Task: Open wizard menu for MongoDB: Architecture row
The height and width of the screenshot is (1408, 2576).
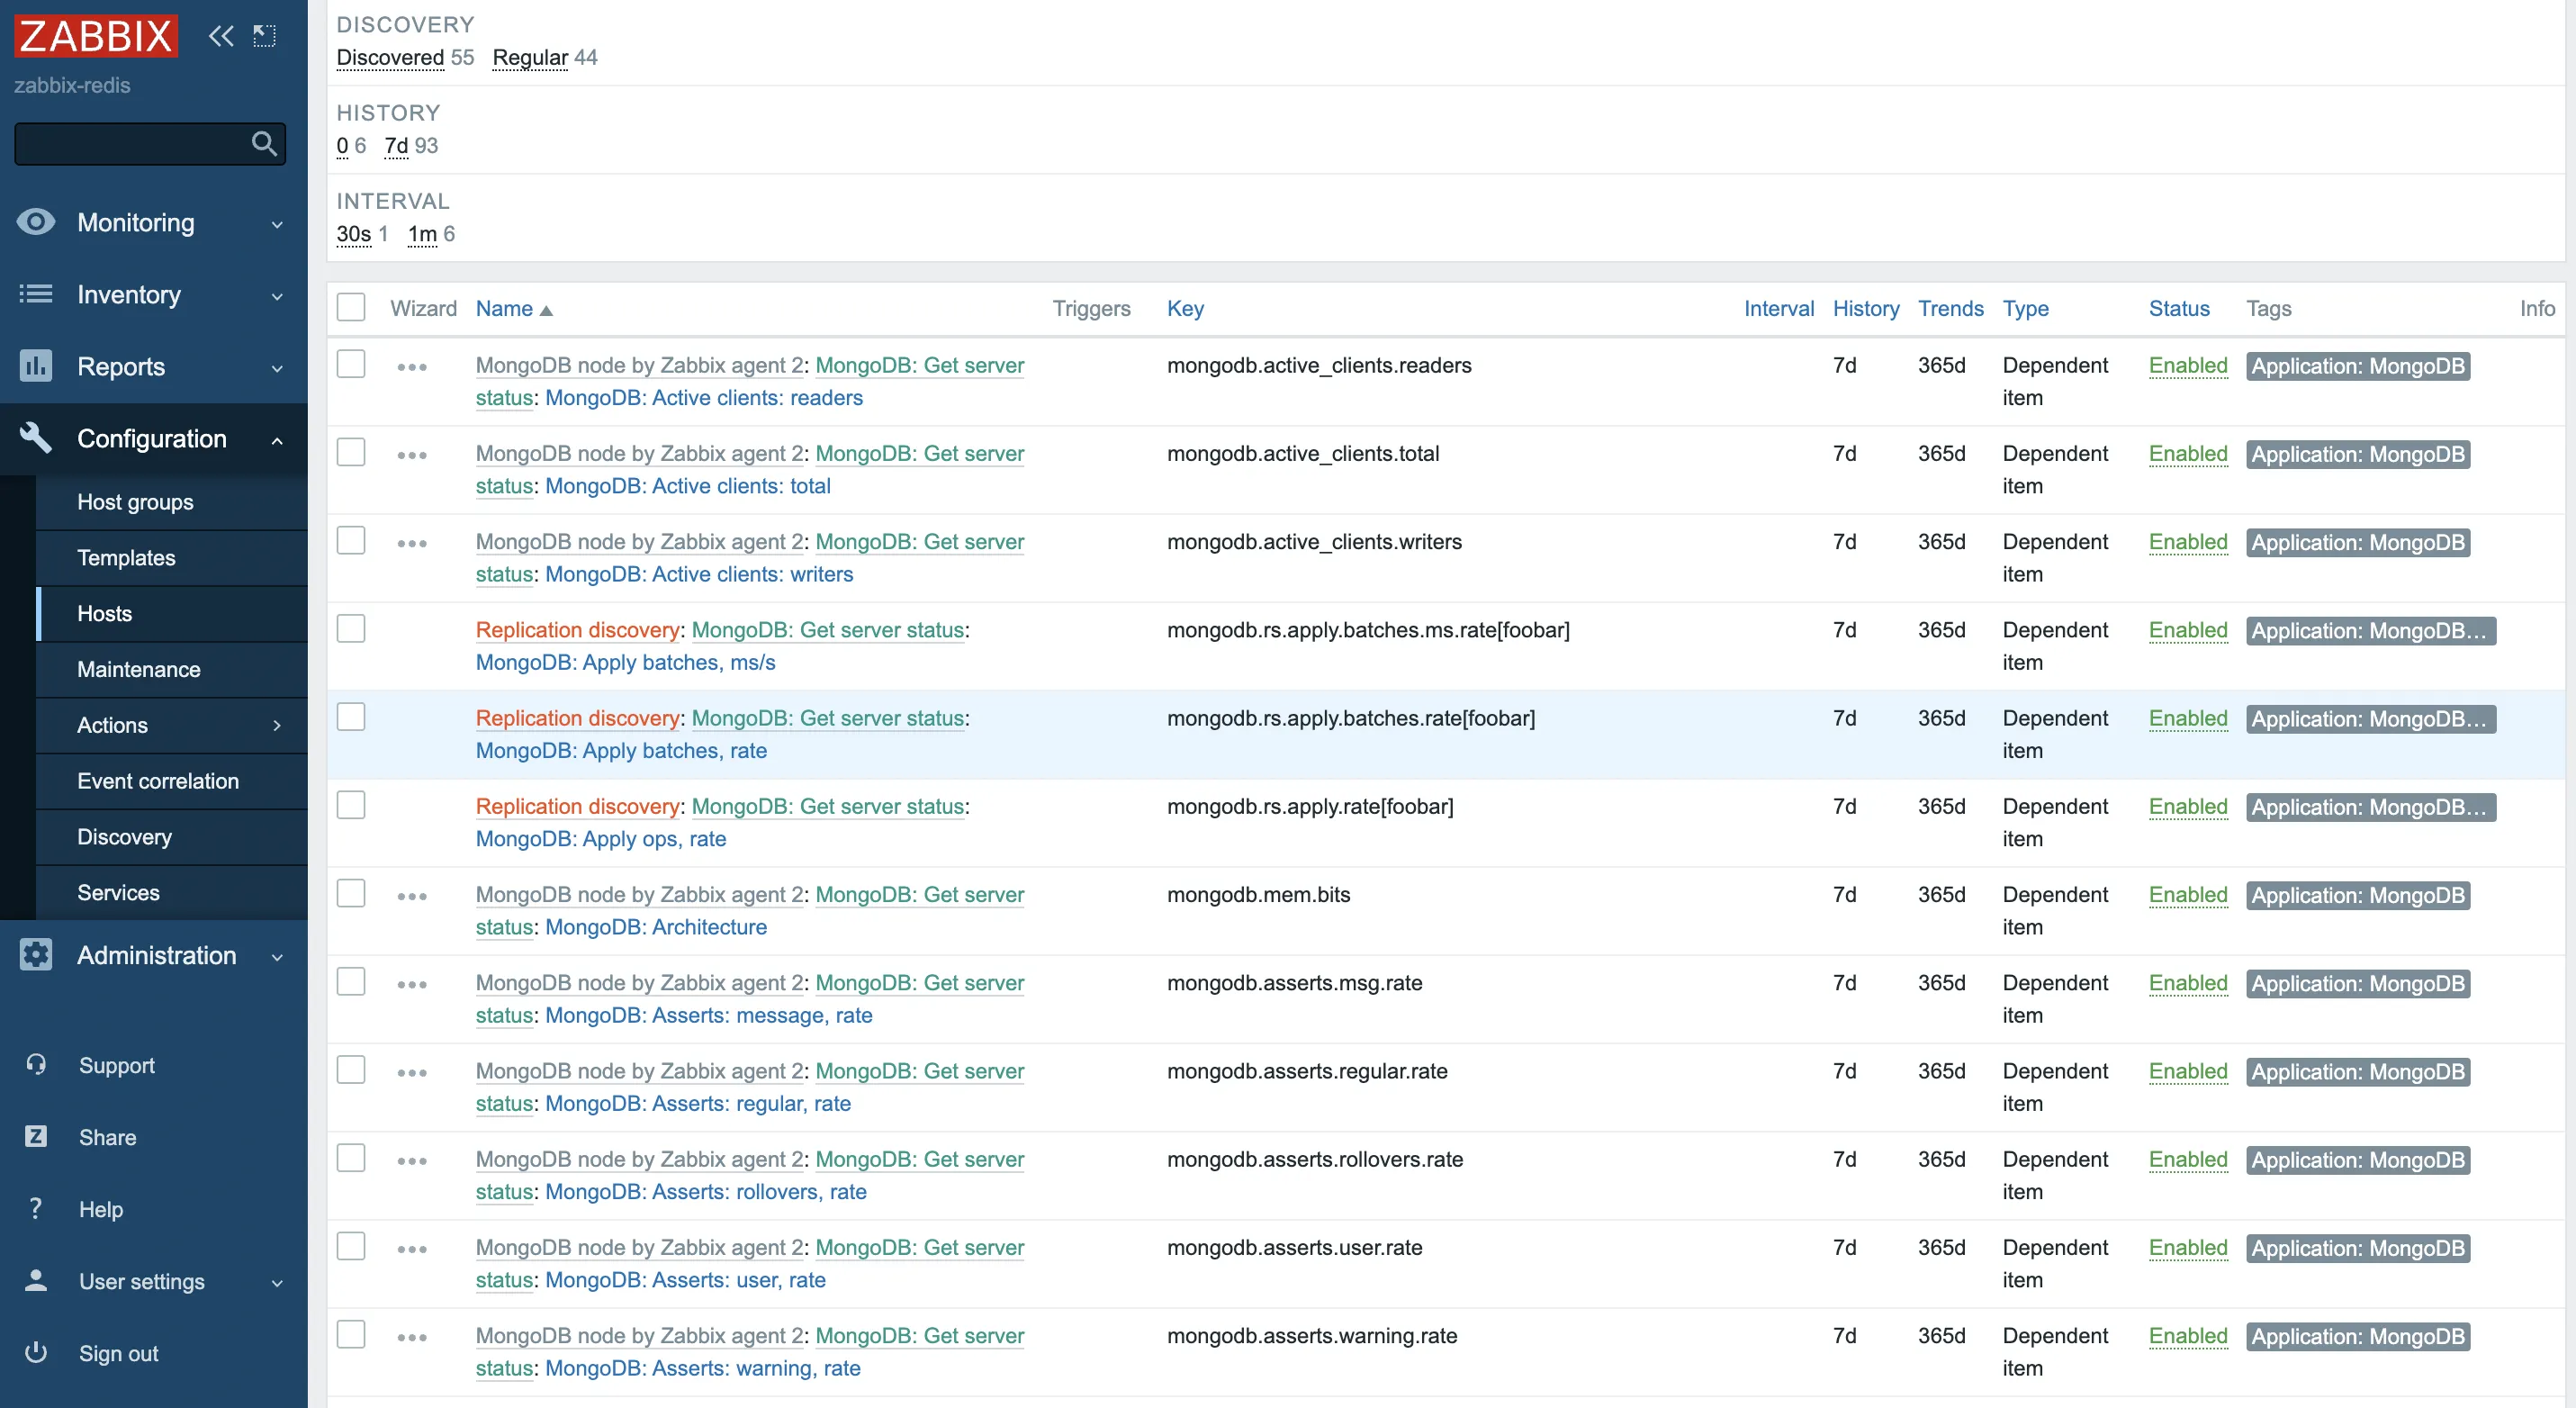Action: pos(412,897)
